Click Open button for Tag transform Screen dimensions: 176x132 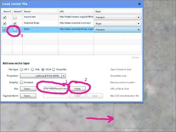28,96
